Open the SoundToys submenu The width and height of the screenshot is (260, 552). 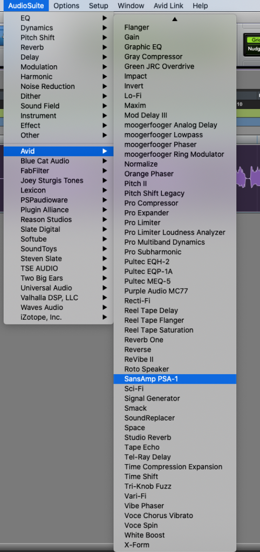pyautogui.click(x=58, y=249)
